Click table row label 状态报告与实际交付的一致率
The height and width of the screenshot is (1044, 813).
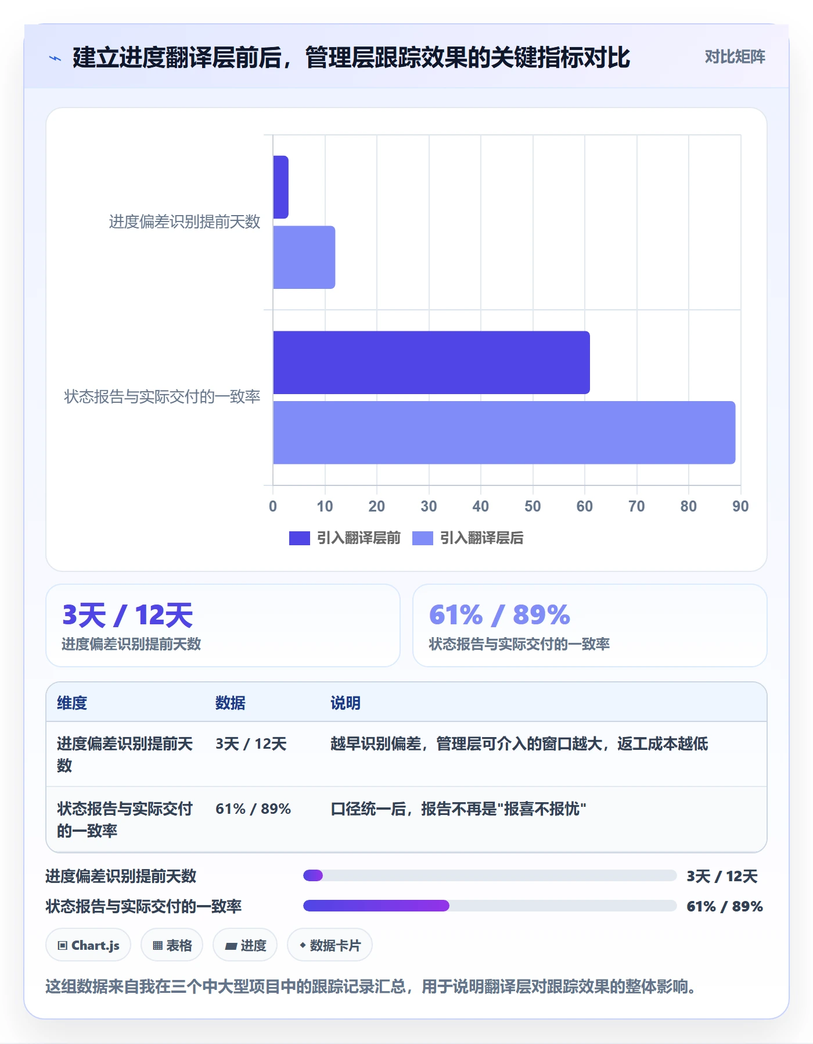pyautogui.click(x=125, y=820)
